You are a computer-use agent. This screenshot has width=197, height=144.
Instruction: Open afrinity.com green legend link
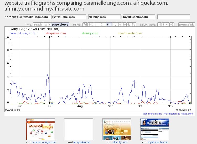[90, 33]
